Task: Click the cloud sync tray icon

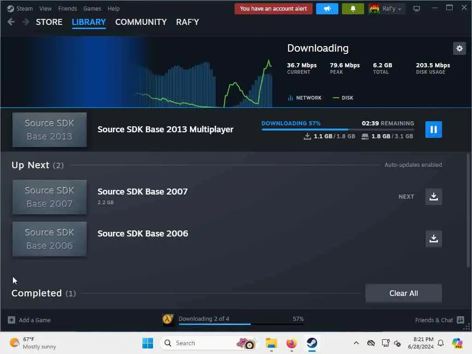Action: point(371,343)
